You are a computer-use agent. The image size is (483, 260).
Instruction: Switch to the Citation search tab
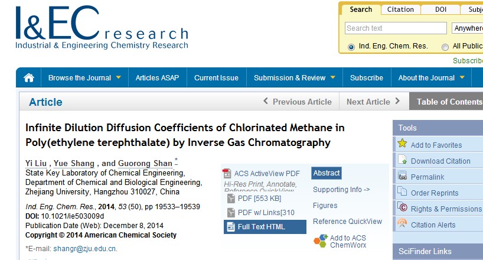[x=400, y=9]
